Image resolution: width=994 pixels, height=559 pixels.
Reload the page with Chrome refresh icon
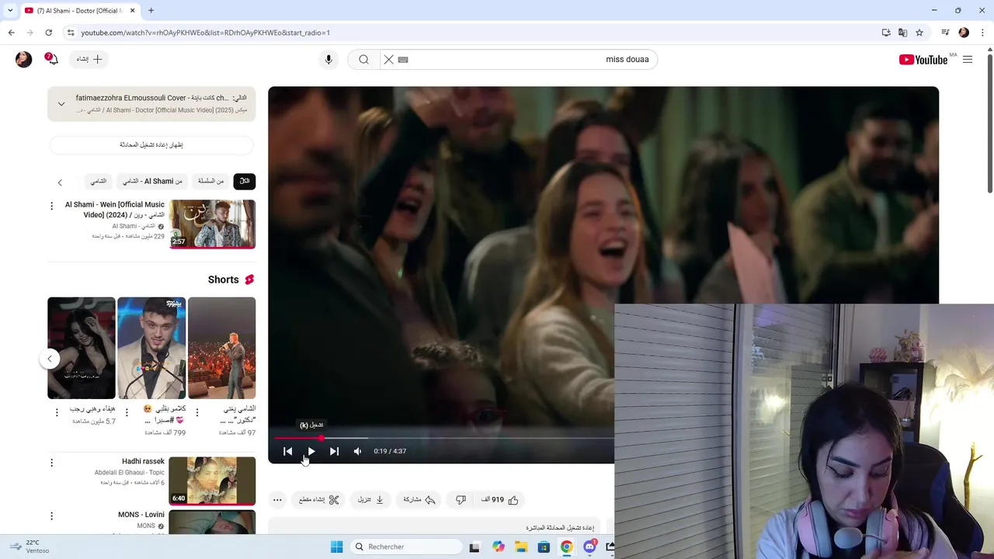[x=48, y=33]
